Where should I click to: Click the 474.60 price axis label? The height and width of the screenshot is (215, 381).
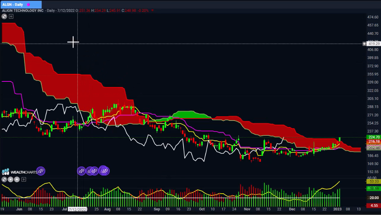[373, 17]
